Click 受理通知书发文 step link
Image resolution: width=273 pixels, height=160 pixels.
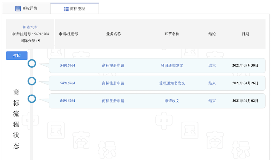[172, 83]
